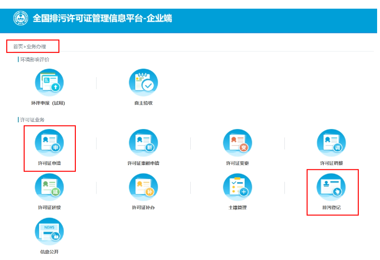Click the 信息公开 text label
Viewport: 380px width, 260px height.
click(49, 252)
